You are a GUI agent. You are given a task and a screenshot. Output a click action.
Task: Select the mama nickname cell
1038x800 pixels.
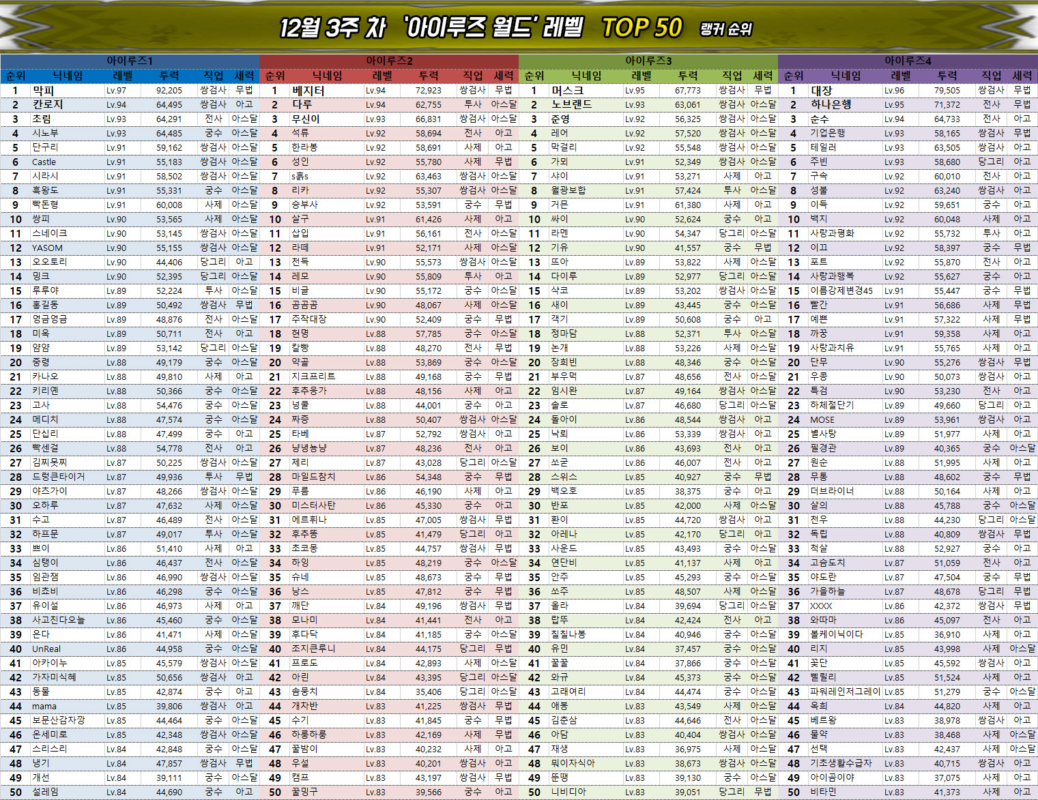[44, 706]
